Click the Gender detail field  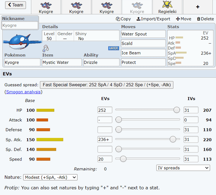[x=65, y=36]
